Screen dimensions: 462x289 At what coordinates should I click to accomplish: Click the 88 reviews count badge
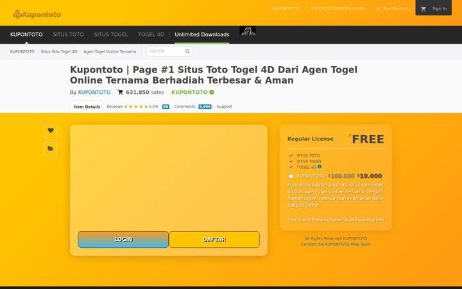[x=166, y=107]
